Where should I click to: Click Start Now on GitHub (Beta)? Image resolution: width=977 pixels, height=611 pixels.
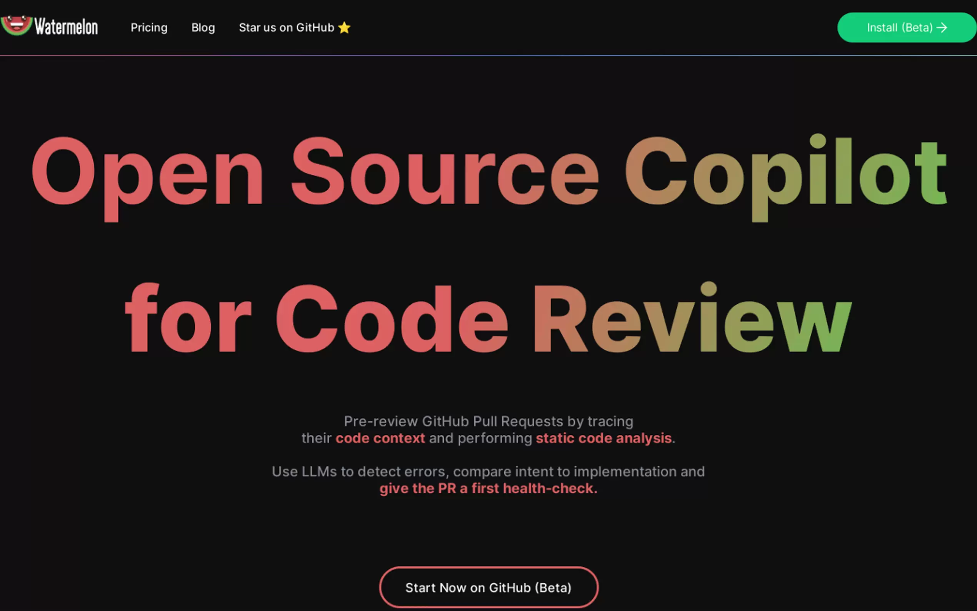(489, 587)
